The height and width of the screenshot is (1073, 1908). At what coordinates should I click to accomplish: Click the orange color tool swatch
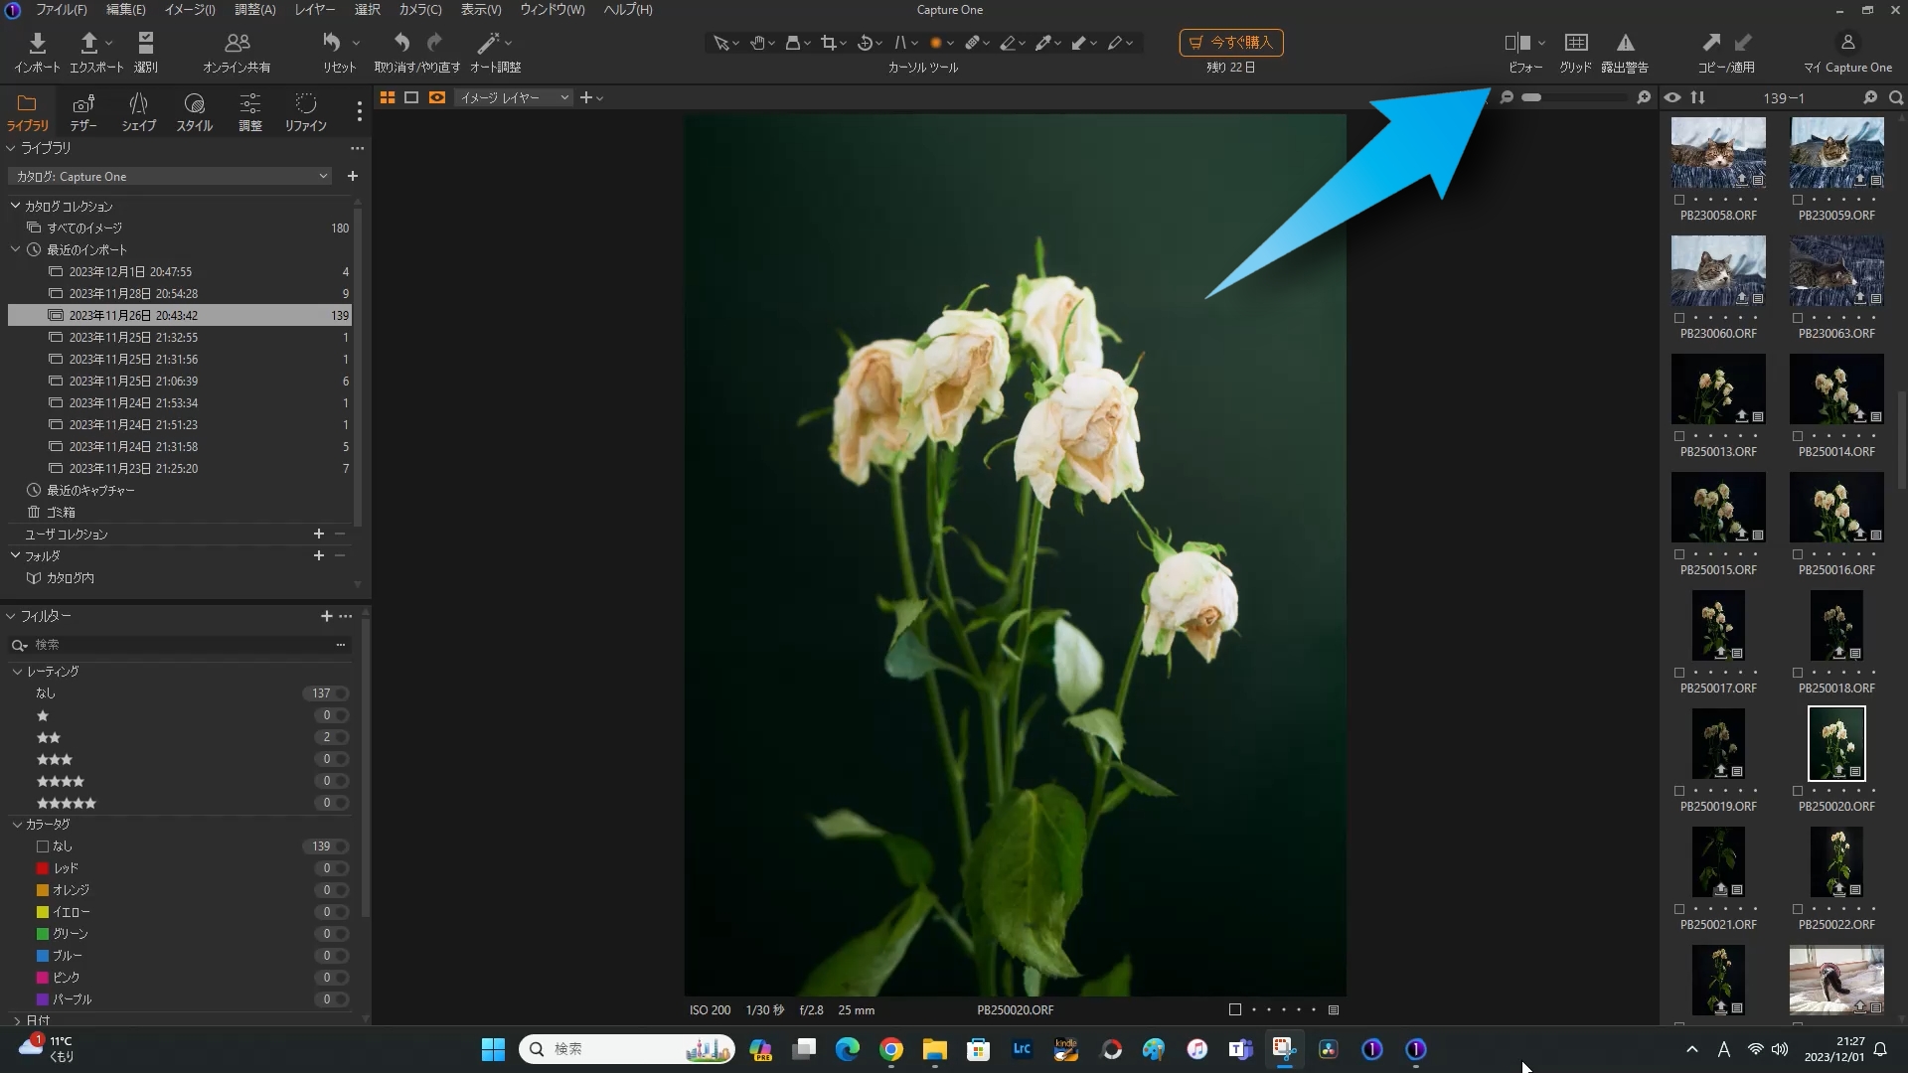click(x=935, y=43)
